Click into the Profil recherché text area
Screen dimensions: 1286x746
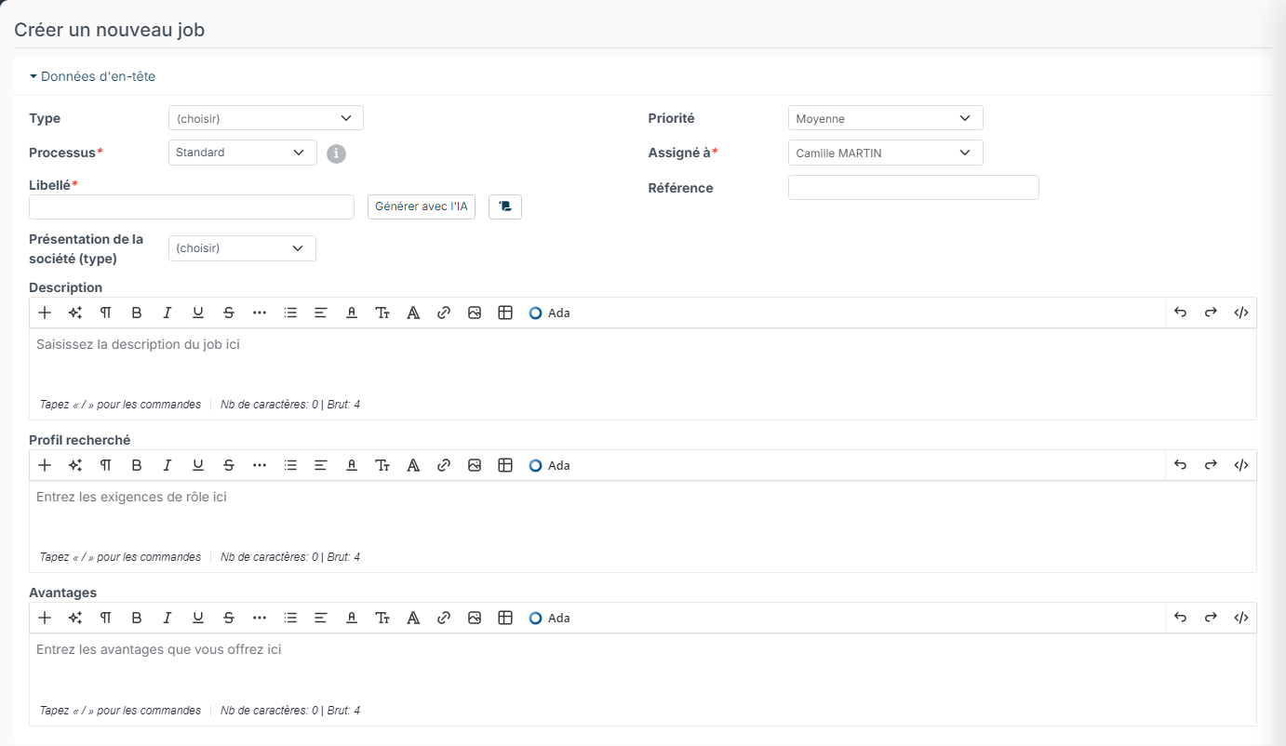(643, 513)
